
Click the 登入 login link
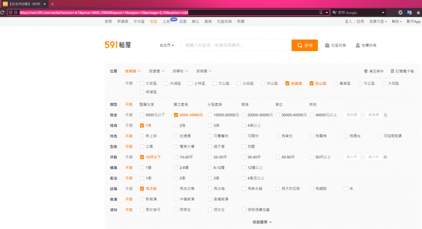(x=349, y=21)
